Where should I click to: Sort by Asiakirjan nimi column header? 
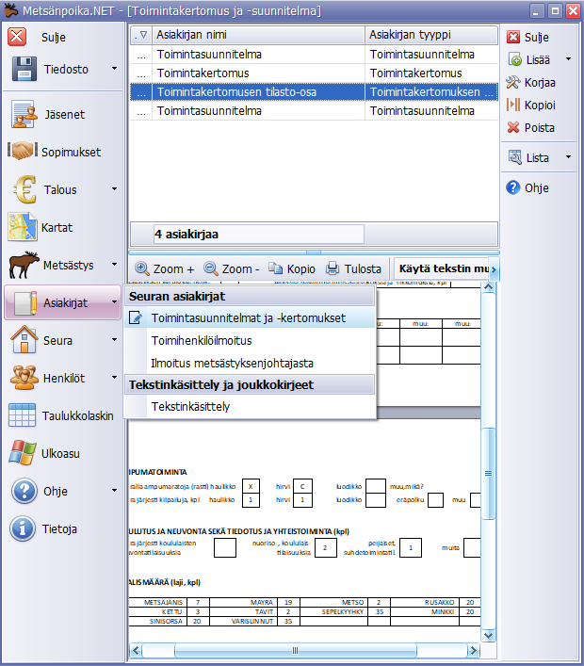pos(257,35)
